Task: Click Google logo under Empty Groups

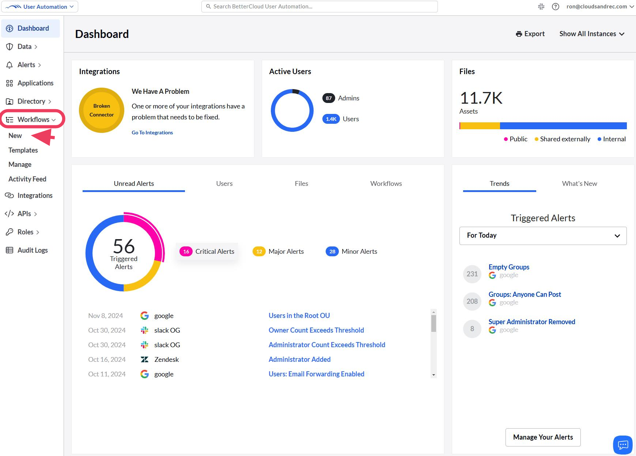Action: point(492,275)
